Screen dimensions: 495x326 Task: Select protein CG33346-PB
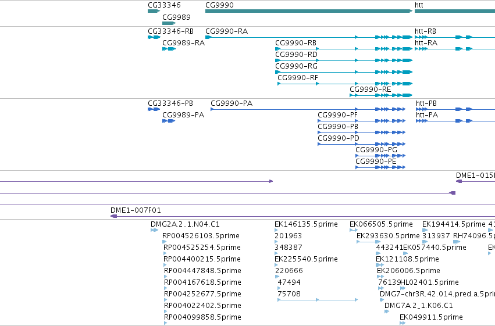154,109
